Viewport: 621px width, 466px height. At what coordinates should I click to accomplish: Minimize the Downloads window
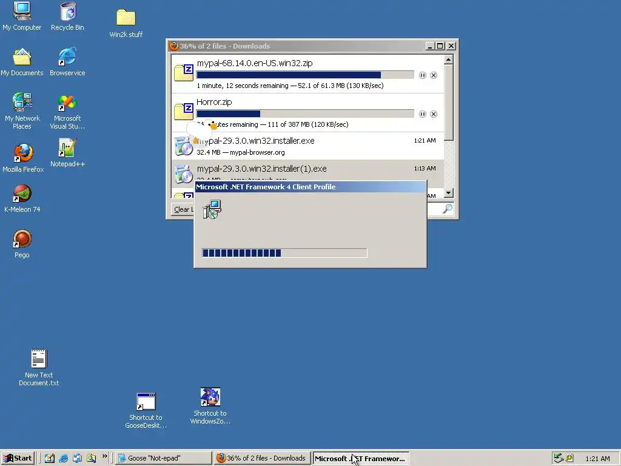point(430,46)
